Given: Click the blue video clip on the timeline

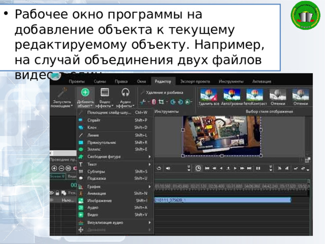Looking at the screenshot, I should pos(223,200).
